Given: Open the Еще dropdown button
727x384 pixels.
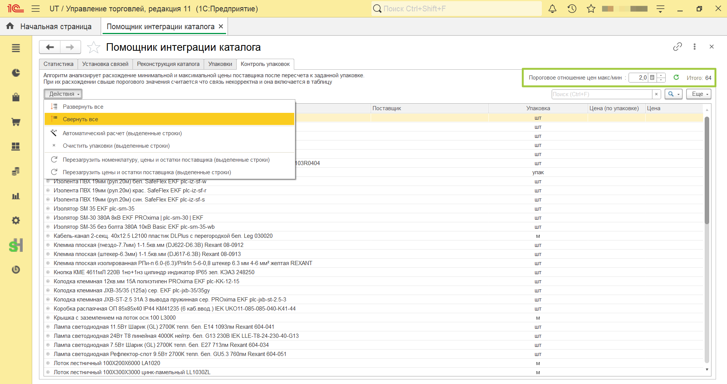Looking at the screenshot, I should coord(699,94).
